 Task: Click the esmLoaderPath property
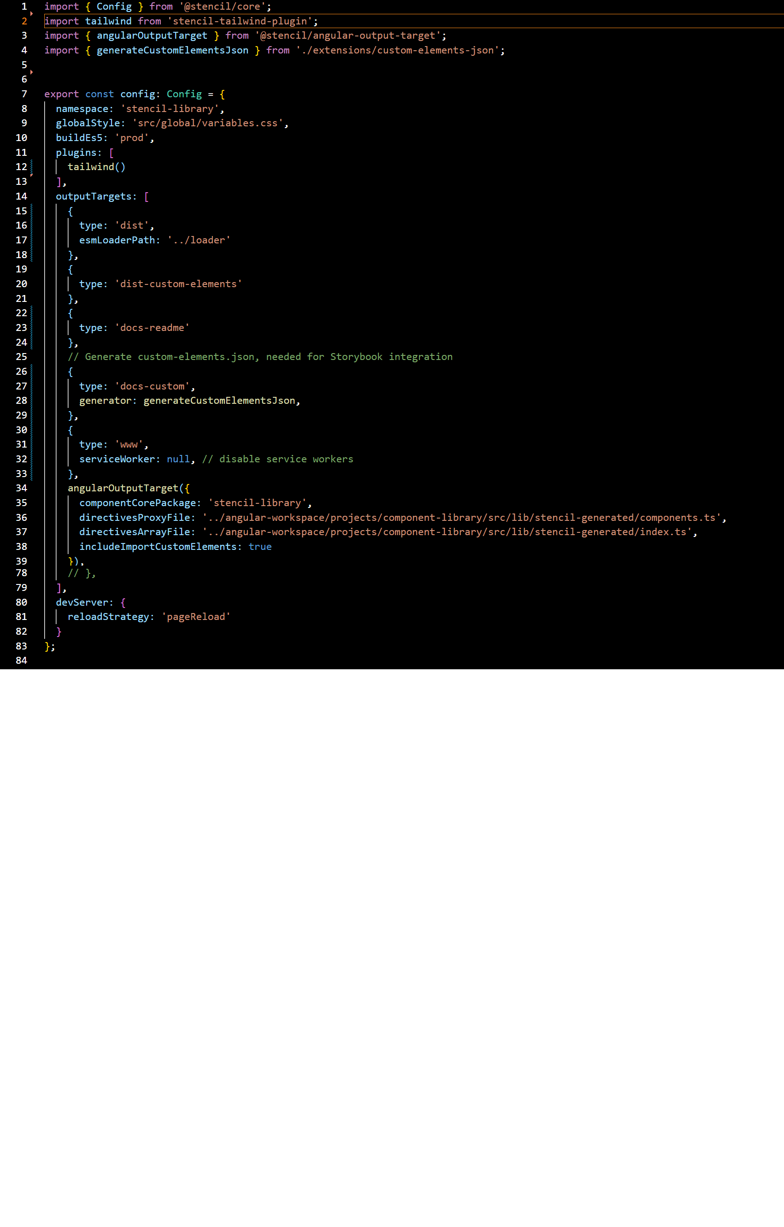(x=117, y=241)
